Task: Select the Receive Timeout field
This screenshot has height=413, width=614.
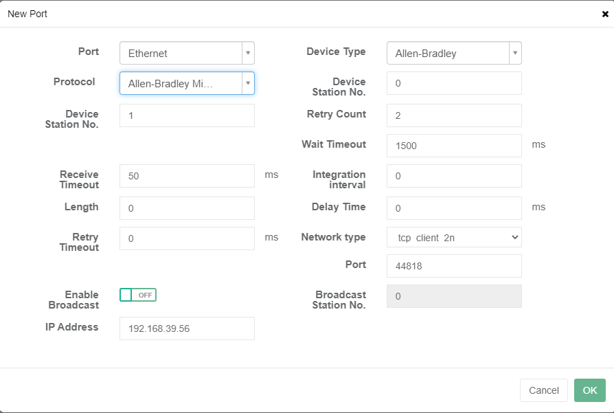Action: (187, 176)
